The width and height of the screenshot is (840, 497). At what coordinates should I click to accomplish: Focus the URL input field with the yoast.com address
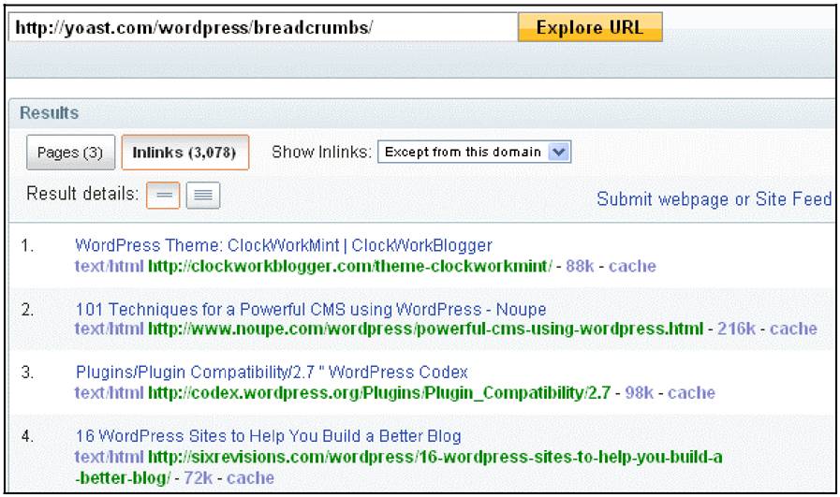[x=263, y=27]
